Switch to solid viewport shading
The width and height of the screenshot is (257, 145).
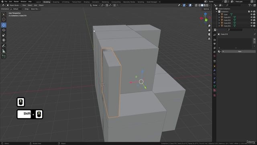coord(202,5)
